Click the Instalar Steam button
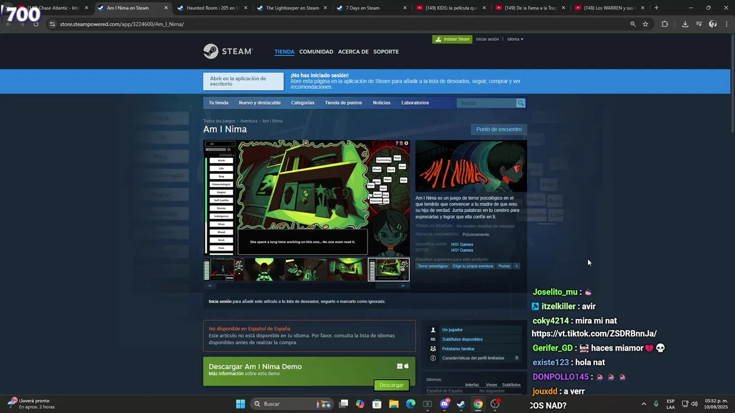This screenshot has width=735, height=413. click(x=452, y=39)
